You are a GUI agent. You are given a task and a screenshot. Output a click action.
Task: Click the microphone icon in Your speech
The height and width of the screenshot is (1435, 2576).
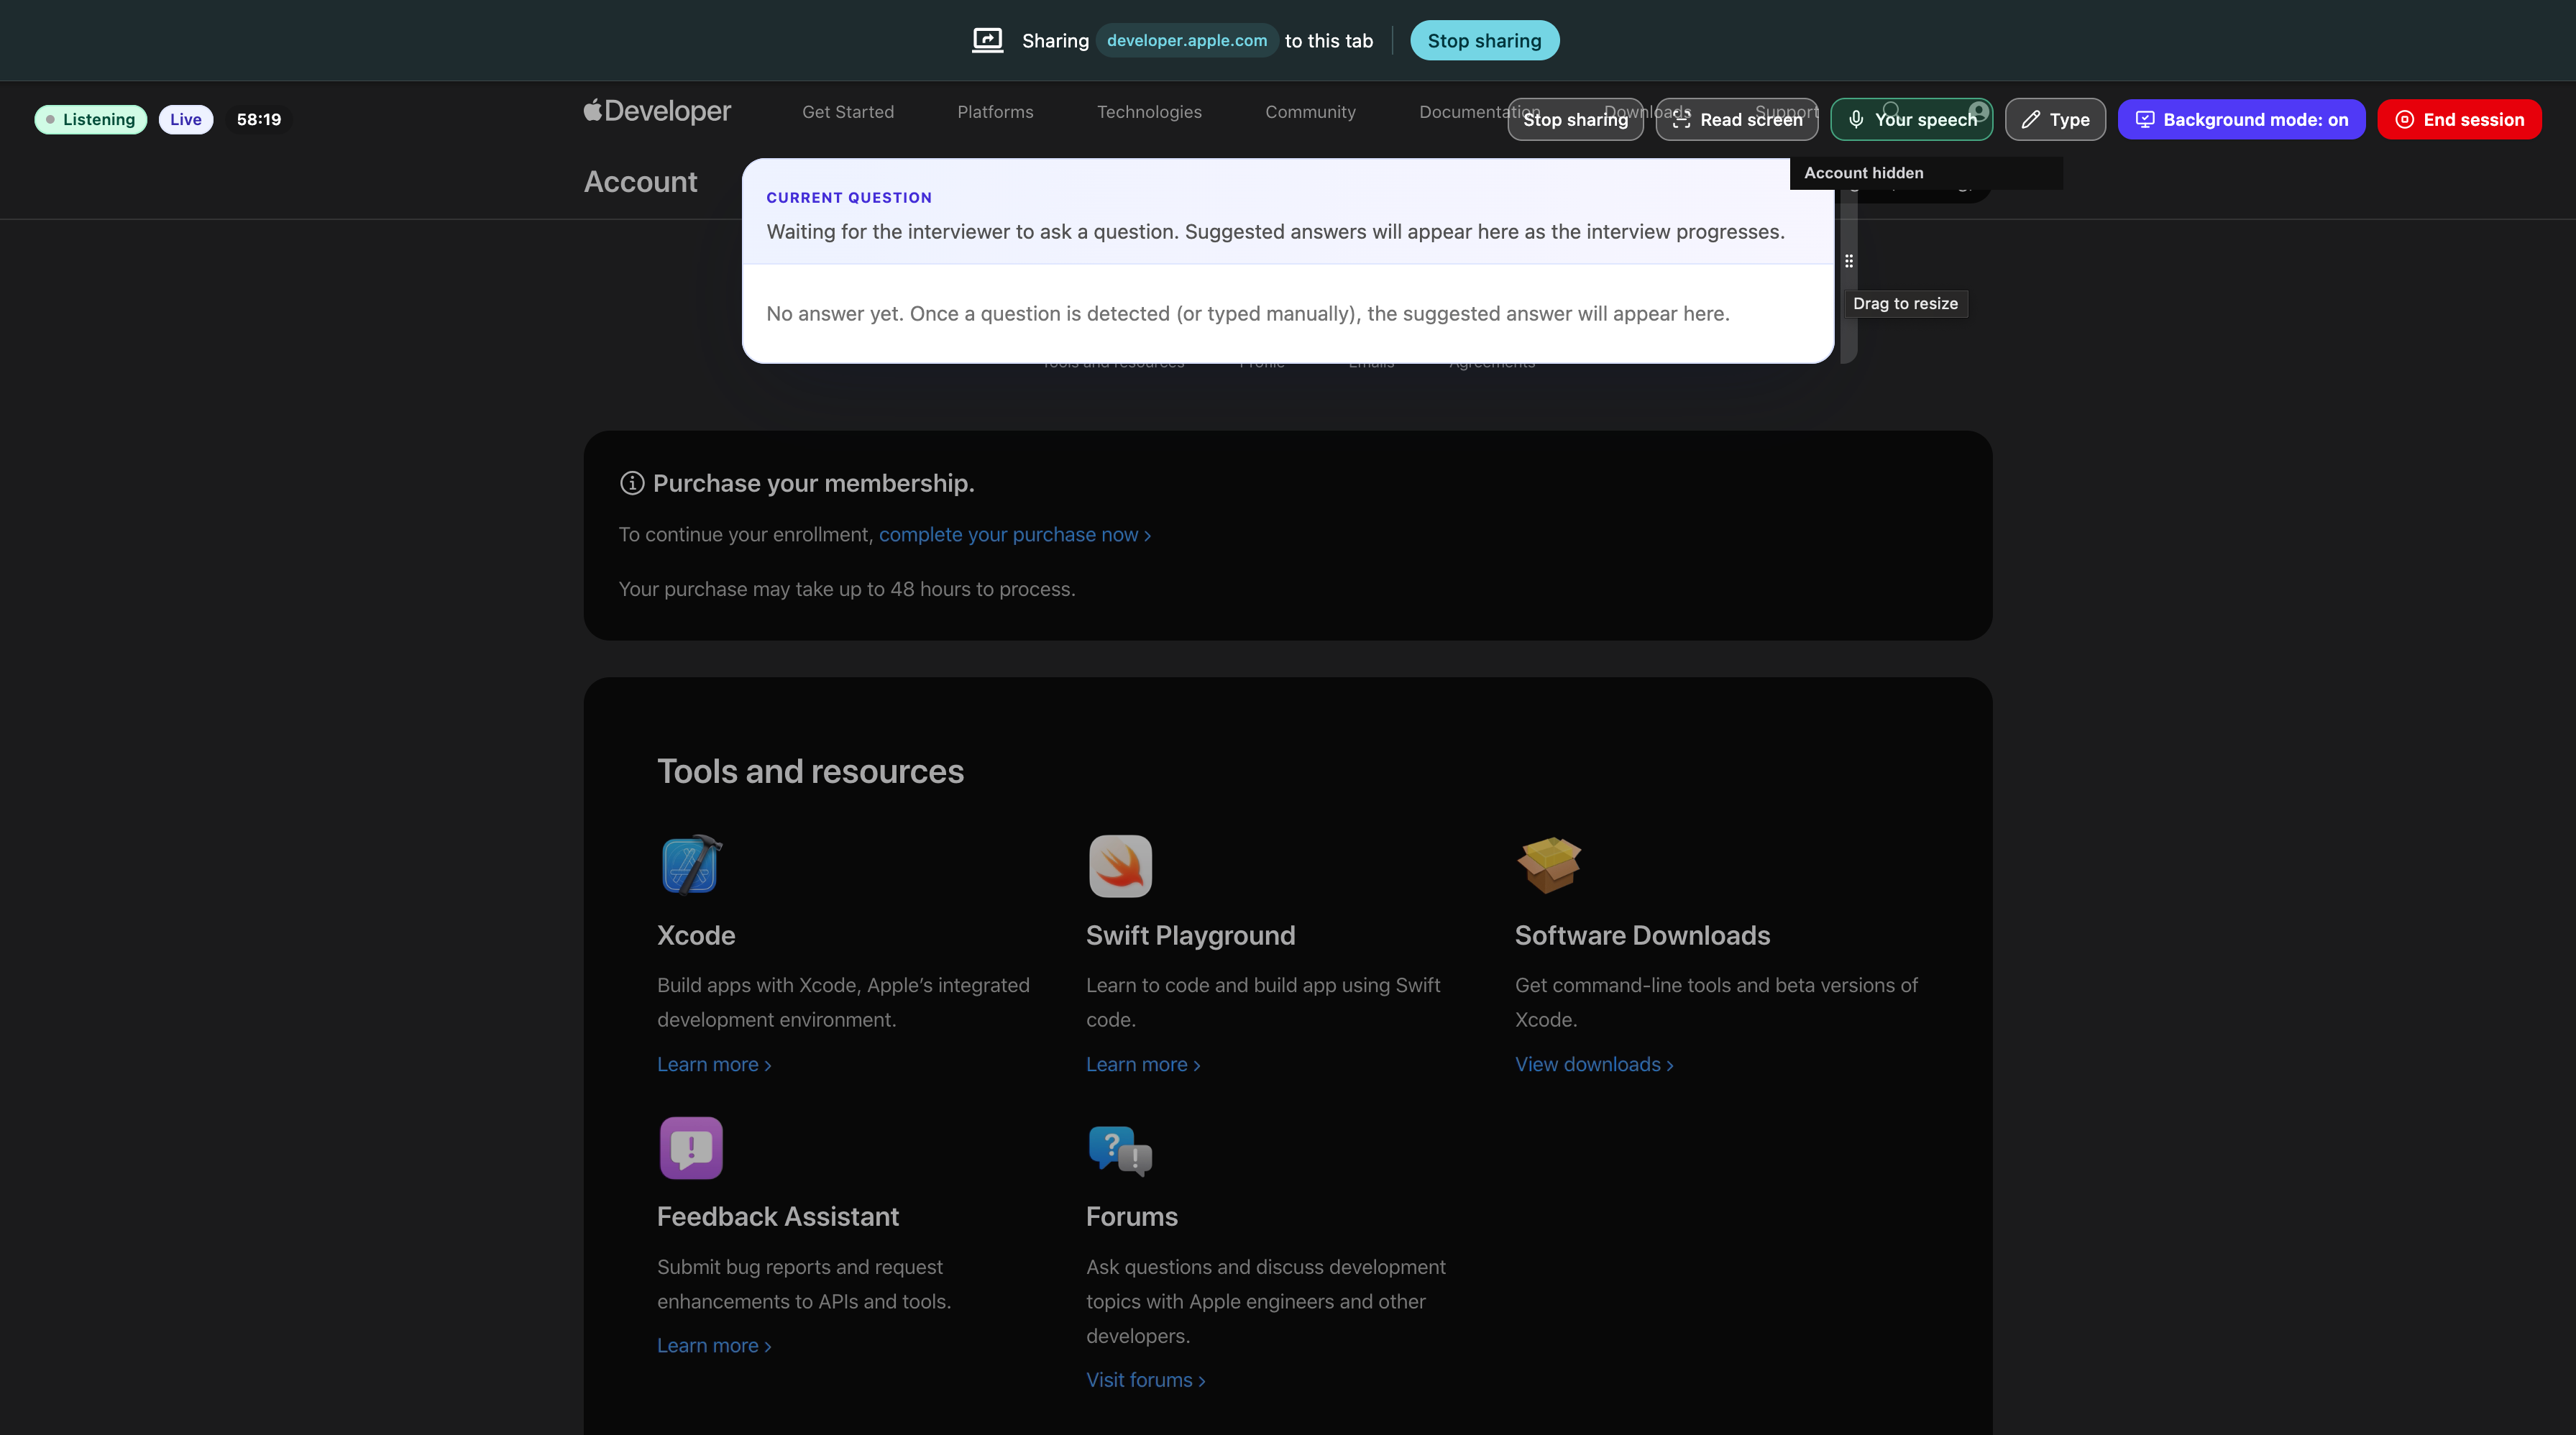point(1856,119)
